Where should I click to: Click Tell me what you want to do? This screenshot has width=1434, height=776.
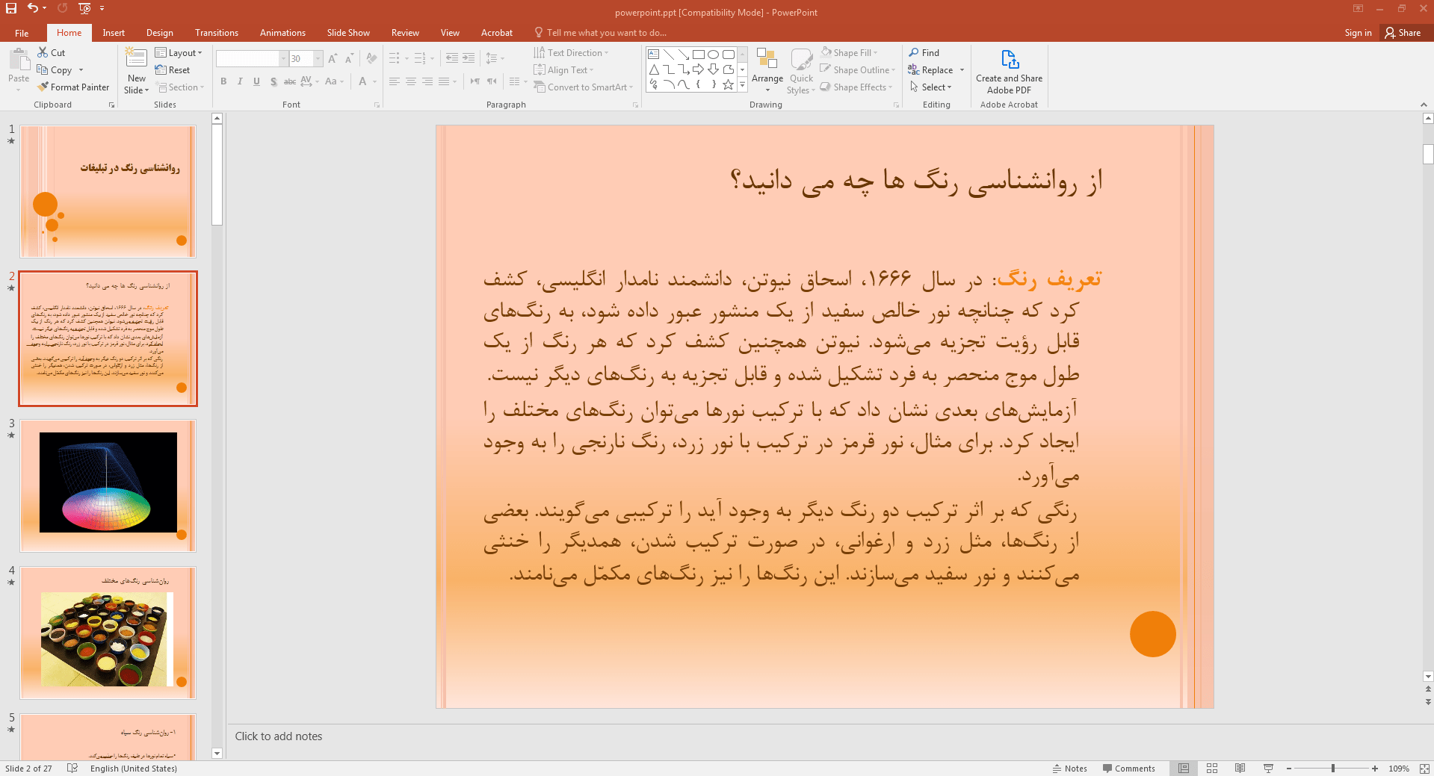600,33
